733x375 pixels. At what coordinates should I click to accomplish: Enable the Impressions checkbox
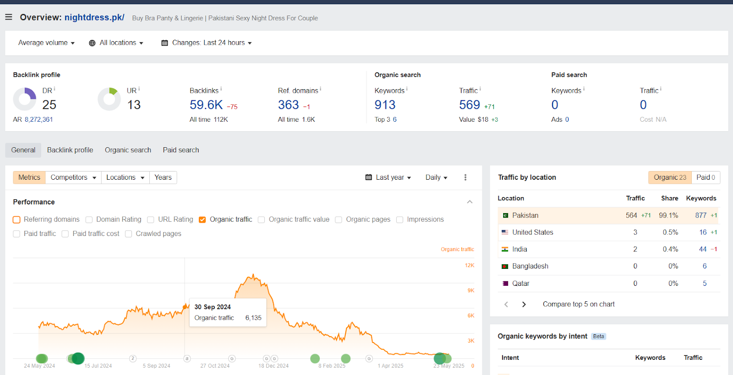[400, 220]
